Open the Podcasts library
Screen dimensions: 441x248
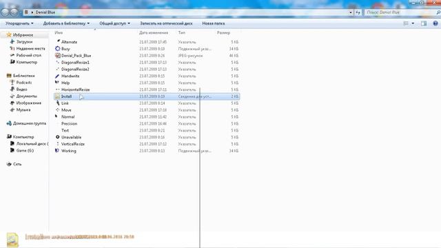tap(24, 83)
